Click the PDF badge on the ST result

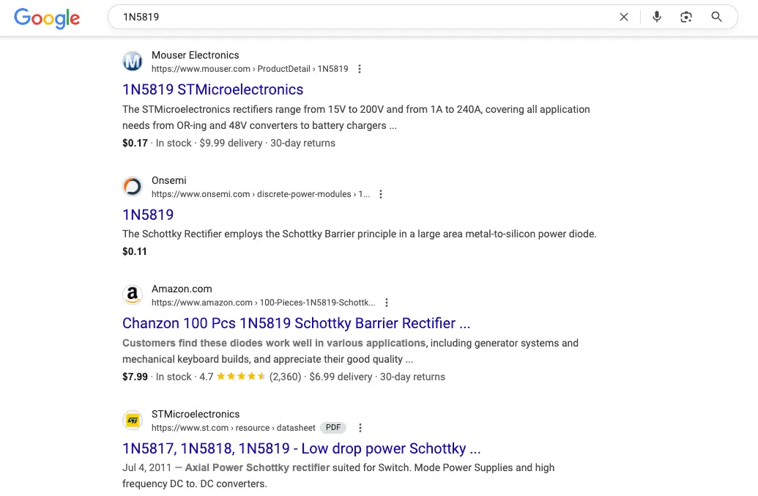(x=333, y=427)
